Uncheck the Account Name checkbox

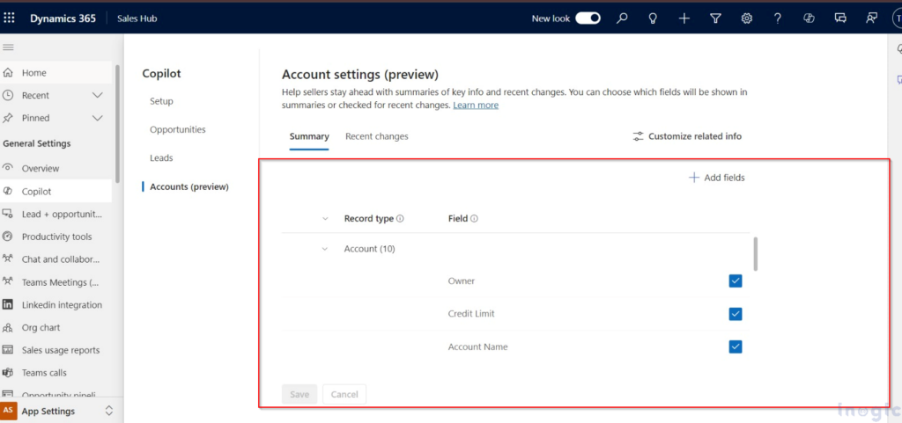(x=736, y=346)
